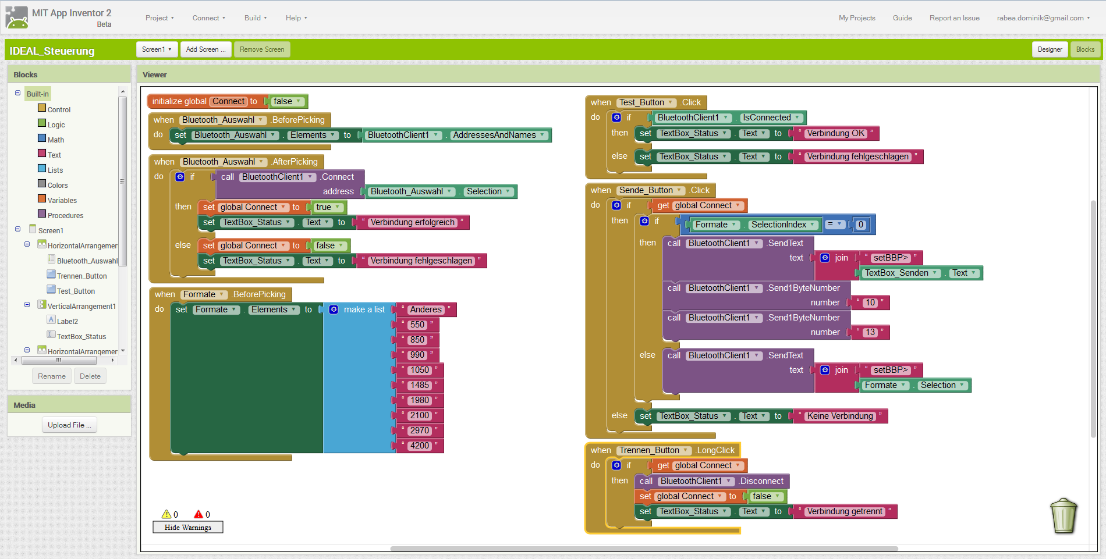This screenshot has width=1106, height=559.
Task: Select the Built-in tree item
Action: tap(38, 94)
